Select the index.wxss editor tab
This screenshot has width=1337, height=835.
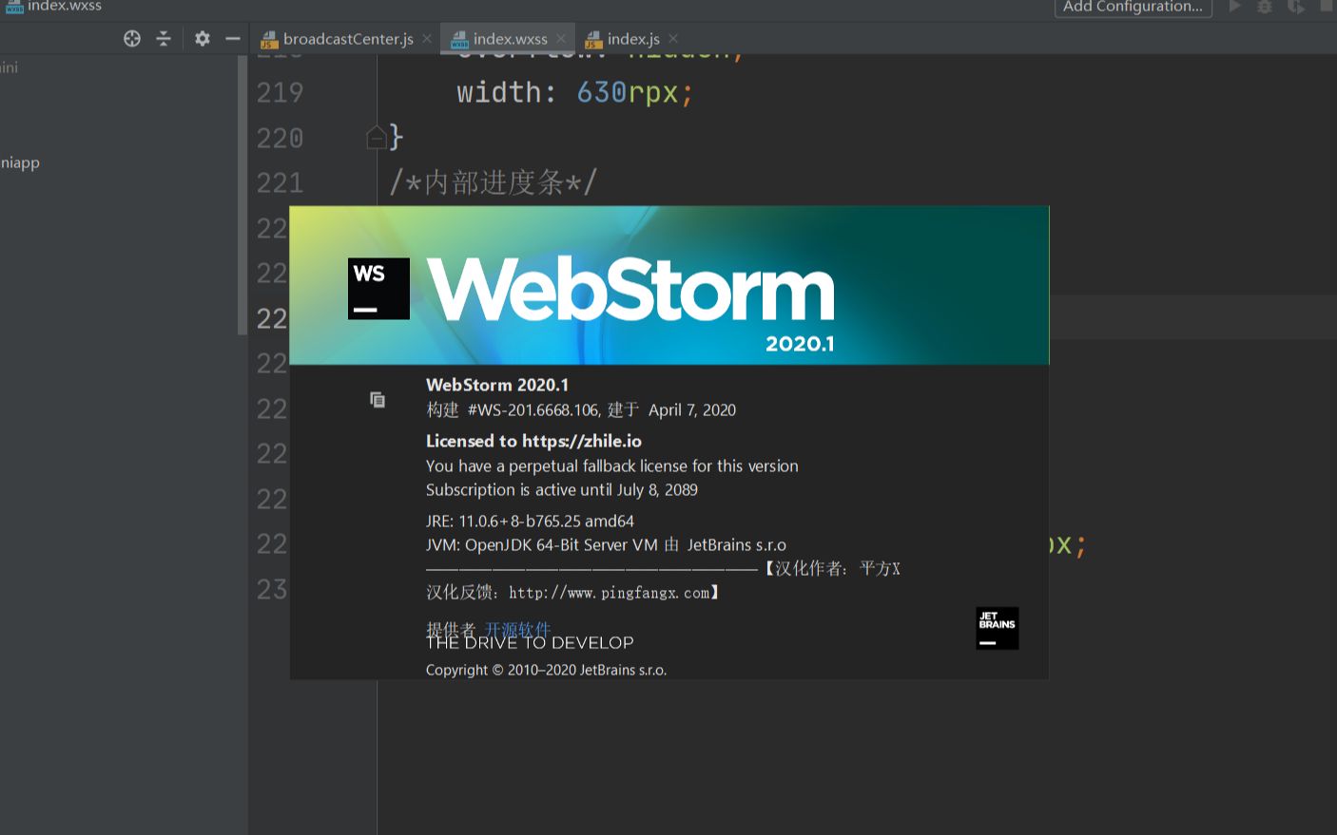click(x=510, y=39)
